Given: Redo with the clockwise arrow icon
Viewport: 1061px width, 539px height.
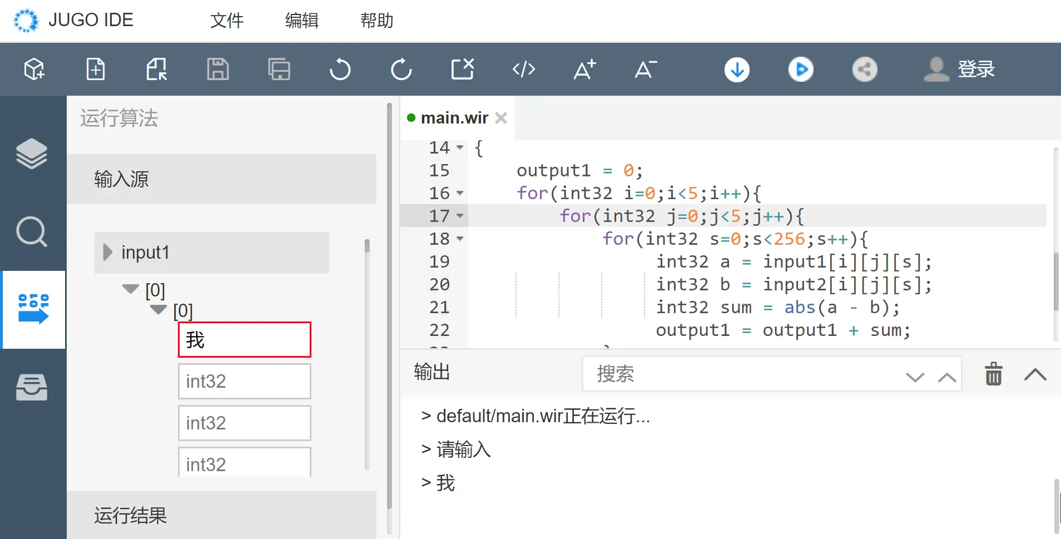Looking at the screenshot, I should [401, 70].
